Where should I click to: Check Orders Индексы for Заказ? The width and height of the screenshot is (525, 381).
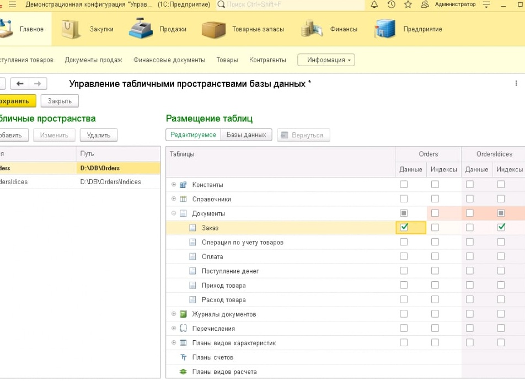point(435,228)
